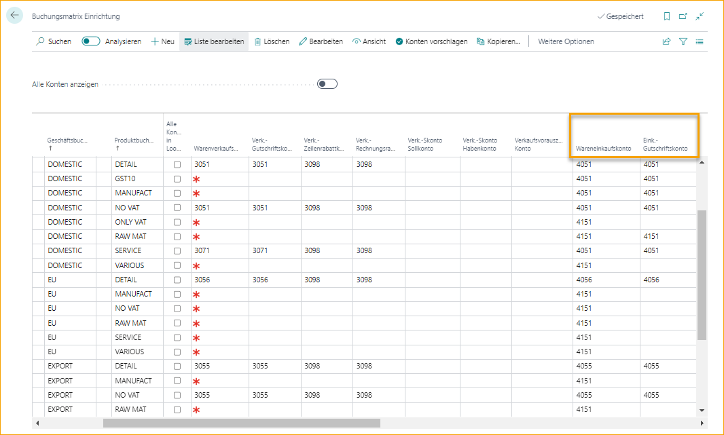724x435 pixels.
Task: Open the filter pane icon
Action: click(x=683, y=41)
